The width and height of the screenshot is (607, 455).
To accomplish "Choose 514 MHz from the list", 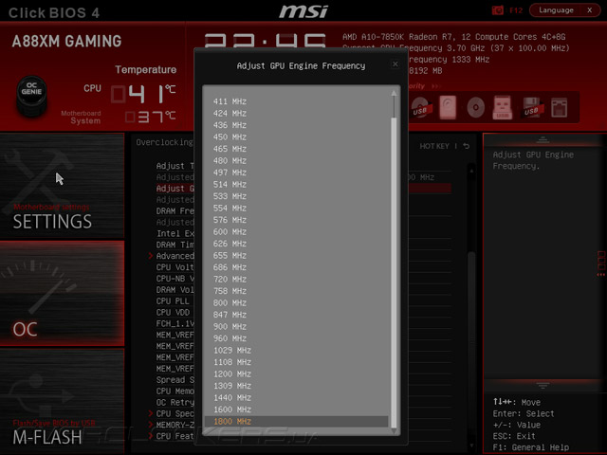I will [296, 185].
